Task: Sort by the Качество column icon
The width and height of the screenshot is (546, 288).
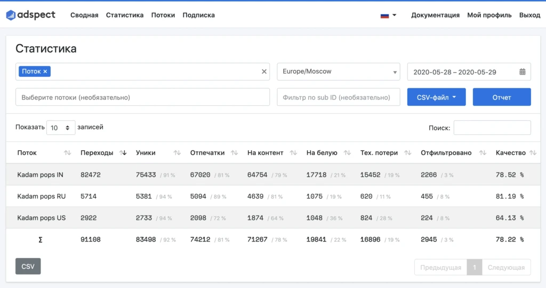Action: pos(533,153)
